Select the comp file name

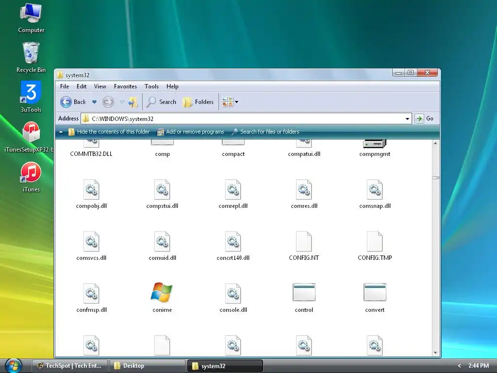(x=162, y=154)
